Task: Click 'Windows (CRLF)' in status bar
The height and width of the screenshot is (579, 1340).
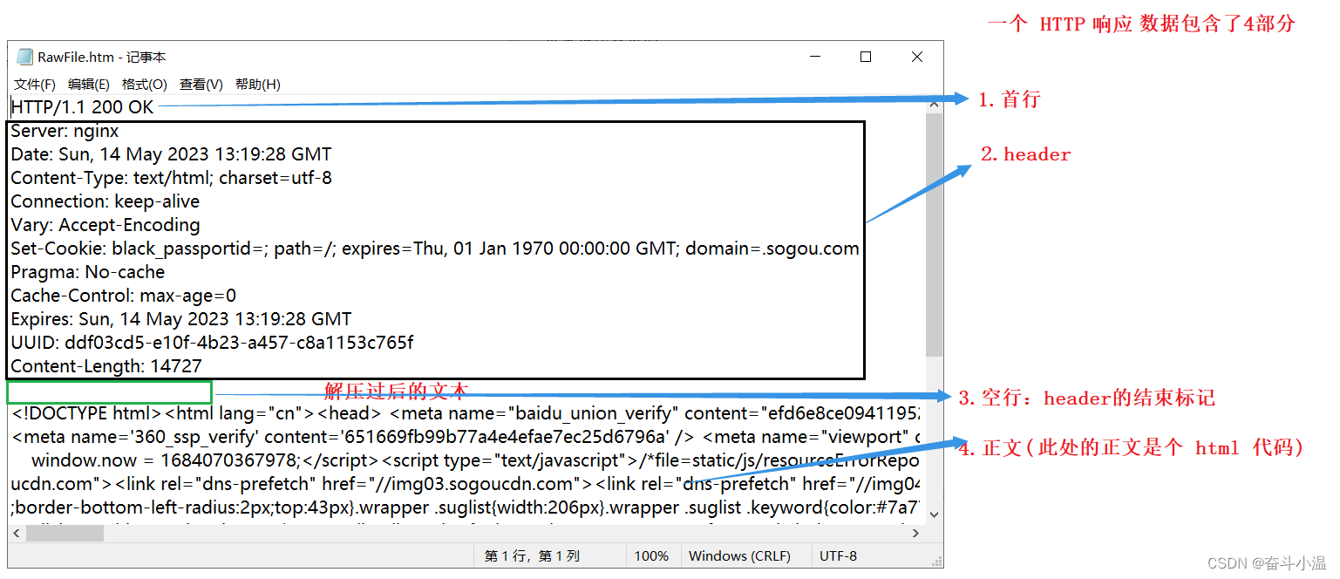Action: [739, 556]
